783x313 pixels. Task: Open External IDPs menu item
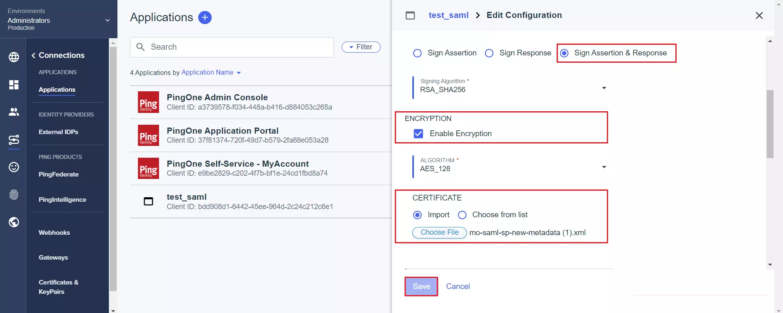pyautogui.click(x=58, y=132)
